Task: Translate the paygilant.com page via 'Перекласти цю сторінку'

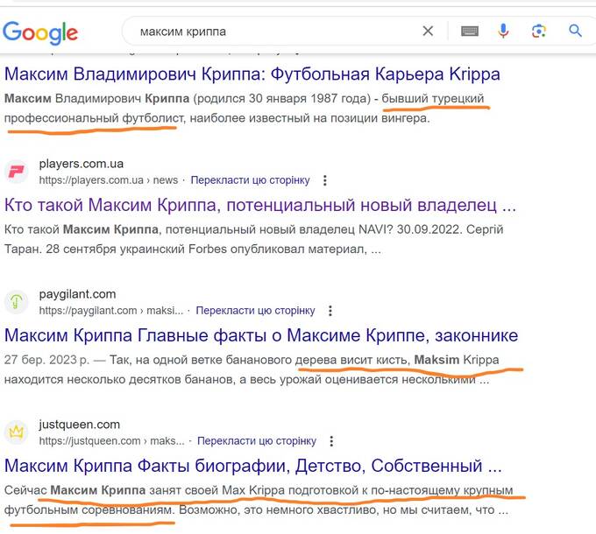Action: [255, 311]
